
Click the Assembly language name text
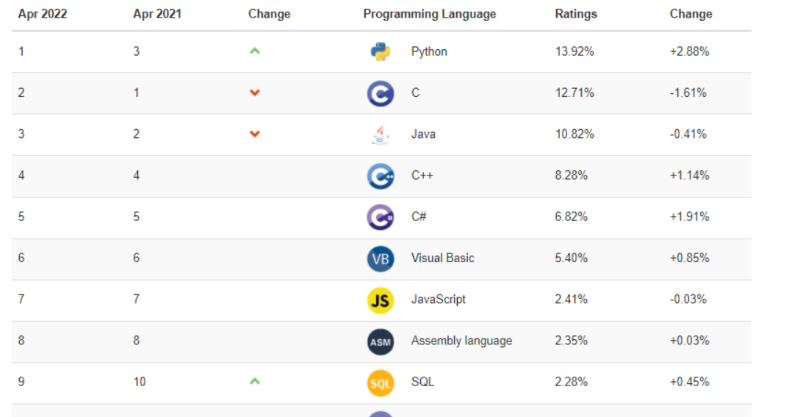click(x=461, y=341)
